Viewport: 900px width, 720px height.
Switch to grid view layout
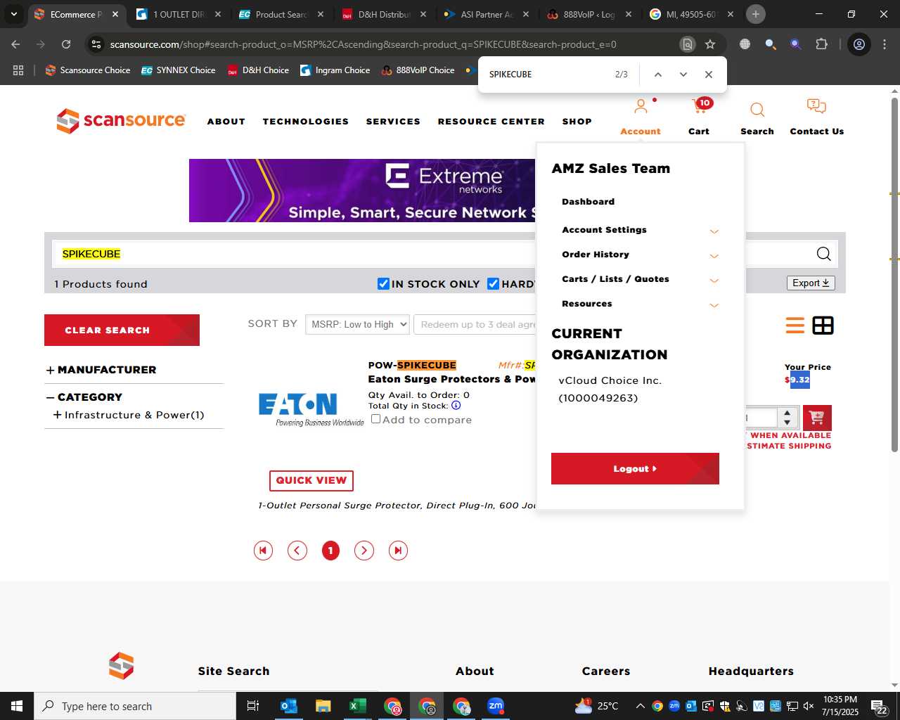pyautogui.click(x=823, y=326)
